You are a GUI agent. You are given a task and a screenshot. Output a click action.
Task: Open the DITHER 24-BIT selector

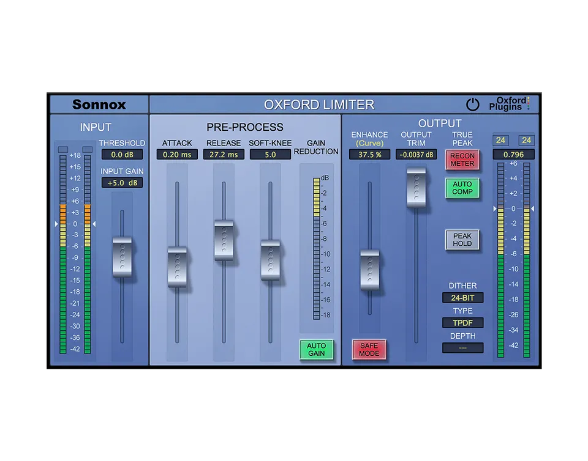click(463, 298)
